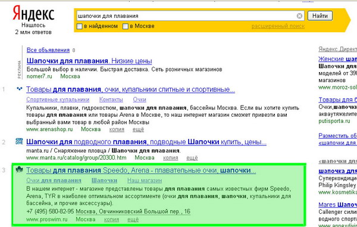The height and width of the screenshot is (227, 357).
Task: Open the 'Наш магазин' sitelink
Action: pos(145,181)
